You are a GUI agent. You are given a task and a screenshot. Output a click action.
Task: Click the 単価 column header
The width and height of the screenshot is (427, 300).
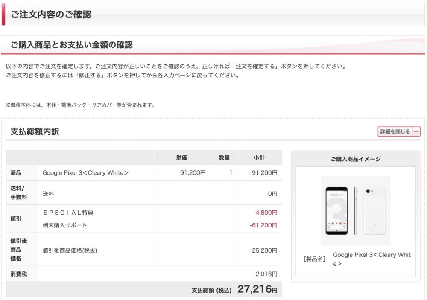click(x=181, y=158)
